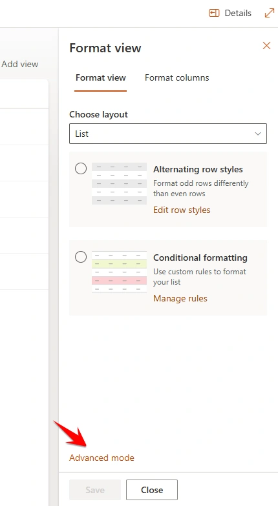Switch to the Format columns tab
Image resolution: width=278 pixels, height=506 pixels.
(x=177, y=77)
